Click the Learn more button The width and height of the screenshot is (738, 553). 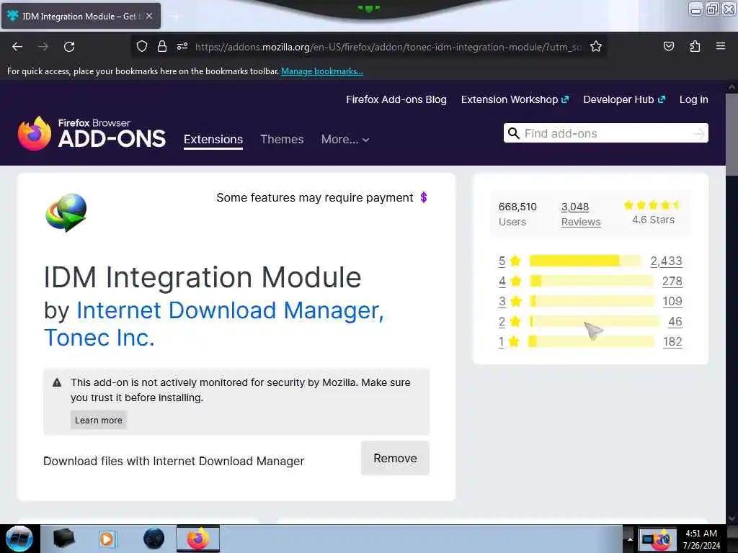(x=98, y=420)
